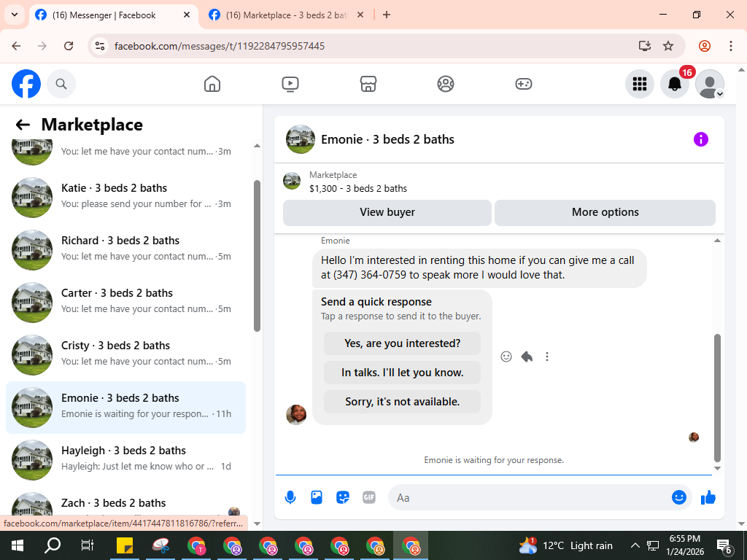Viewport: 747px width, 560px height.
Task: Switch to Marketplace 3 beds browser tab
Action: 286,15
